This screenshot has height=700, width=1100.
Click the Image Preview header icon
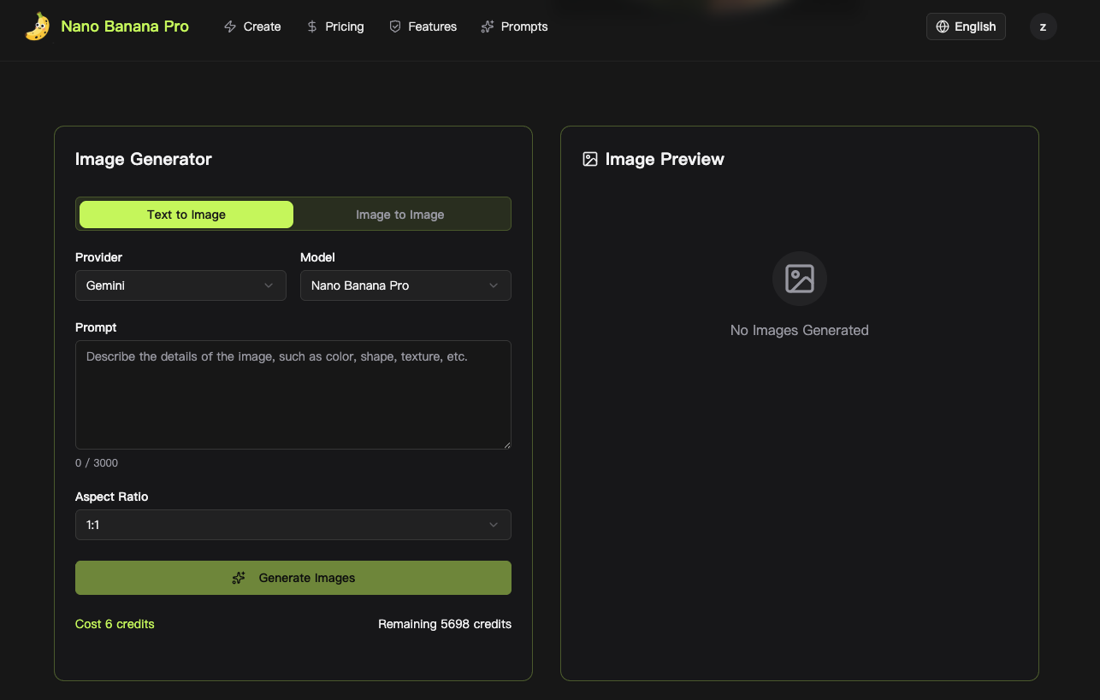click(x=589, y=159)
